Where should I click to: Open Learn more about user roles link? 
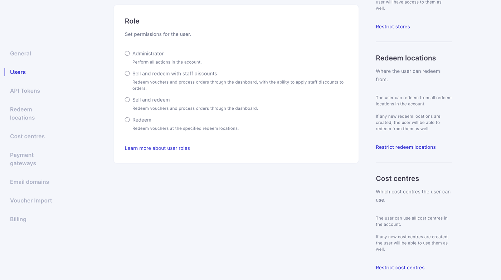157,148
